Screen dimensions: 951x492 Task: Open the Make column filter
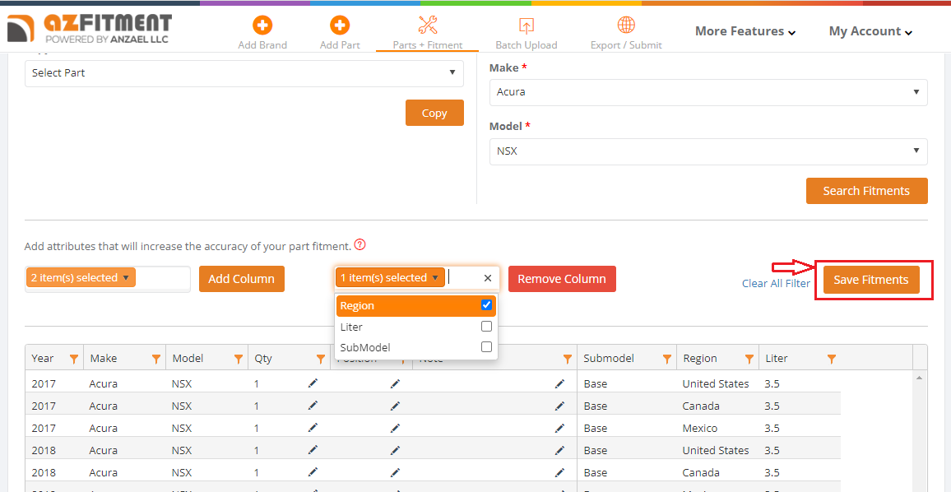tap(156, 360)
